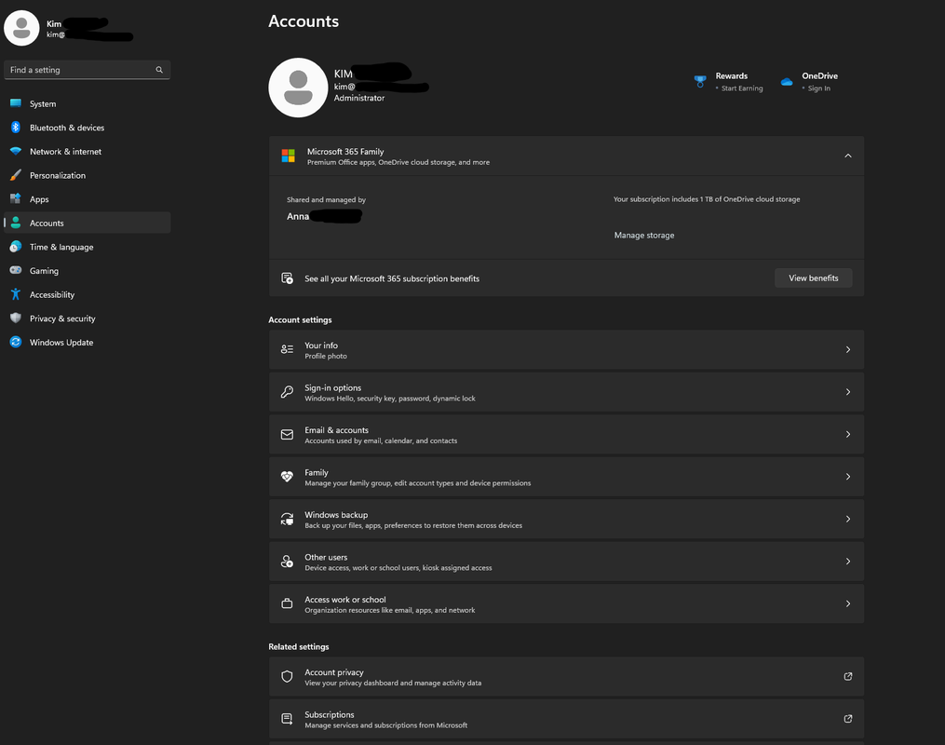Open Email & accounts via right chevron
This screenshot has width=945, height=745.
tap(848, 434)
